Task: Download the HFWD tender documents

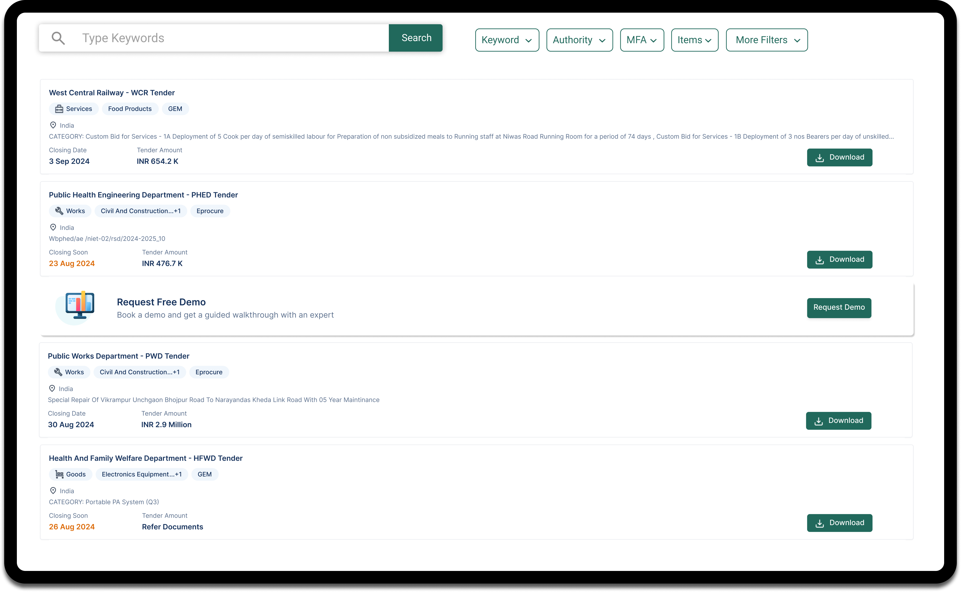Action: pos(839,523)
